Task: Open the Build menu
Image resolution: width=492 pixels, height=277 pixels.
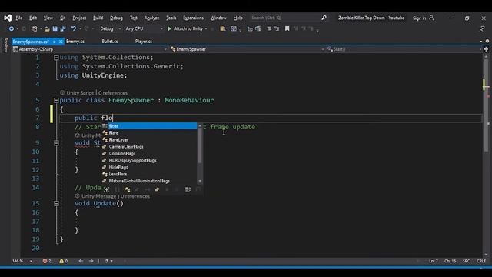Action: pos(98,18)
